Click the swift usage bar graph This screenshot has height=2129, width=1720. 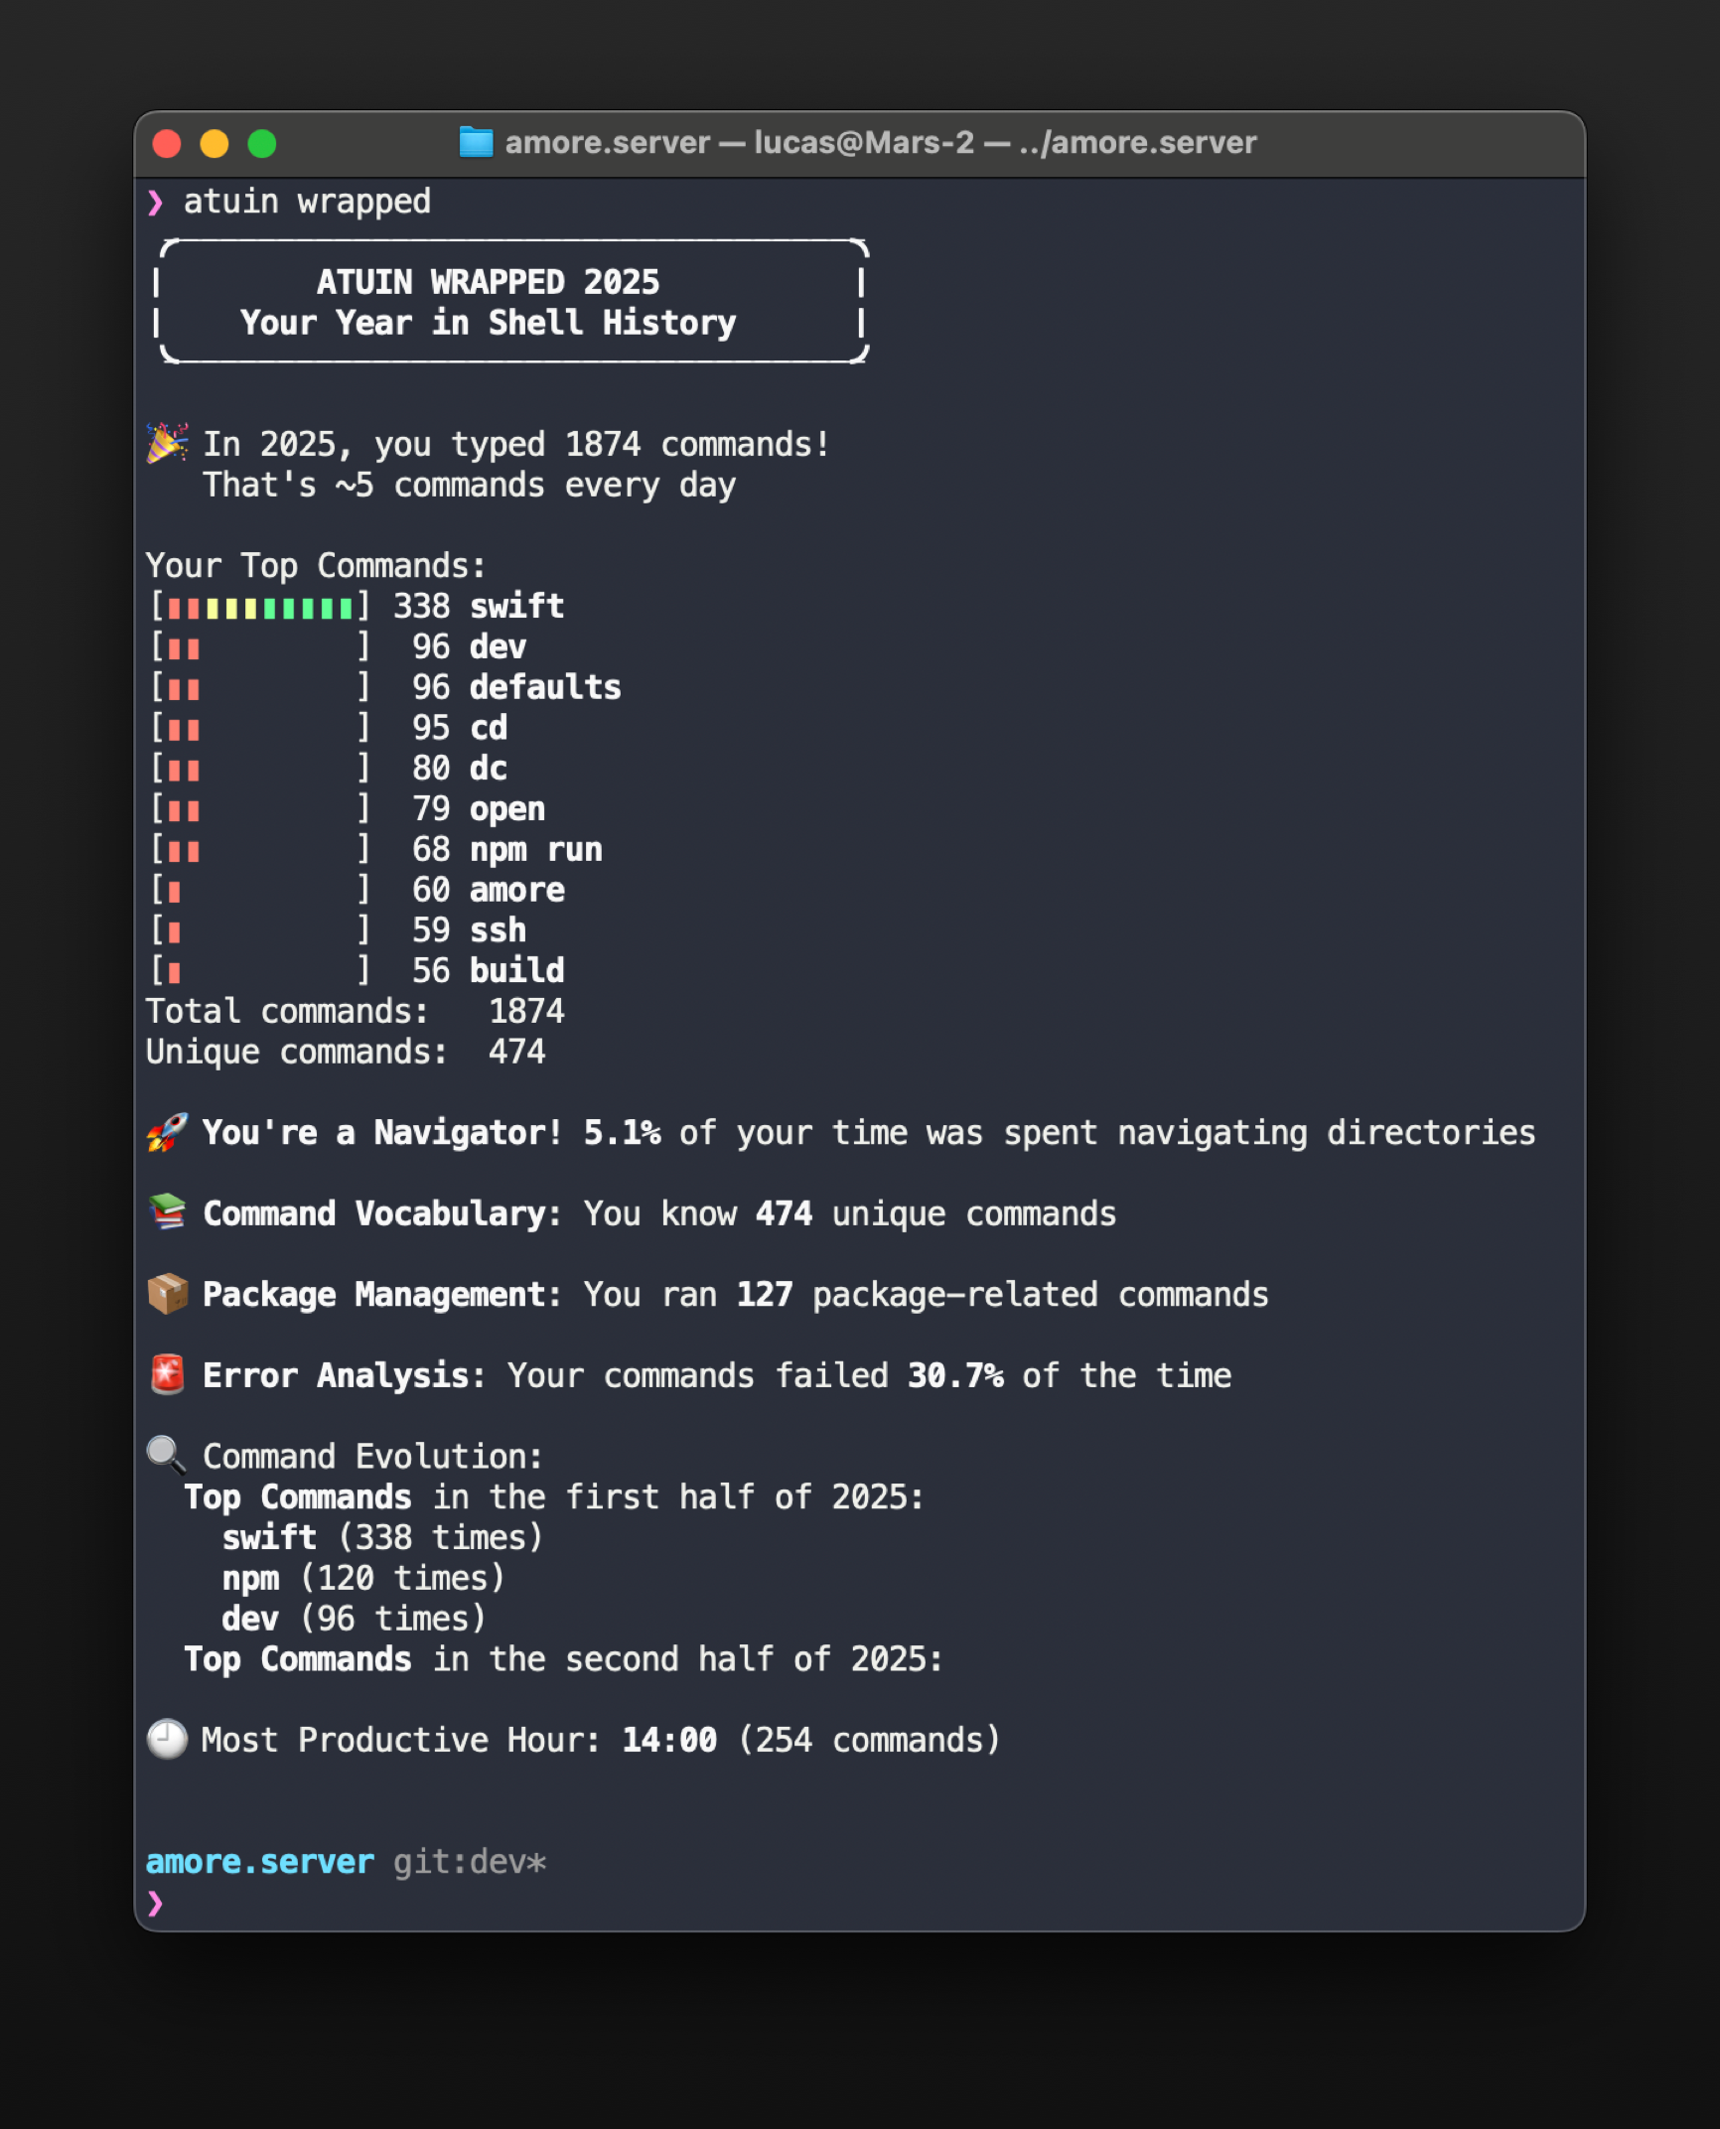point(260,607)
